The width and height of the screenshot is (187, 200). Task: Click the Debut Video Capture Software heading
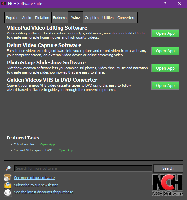(x=44, y=45)
